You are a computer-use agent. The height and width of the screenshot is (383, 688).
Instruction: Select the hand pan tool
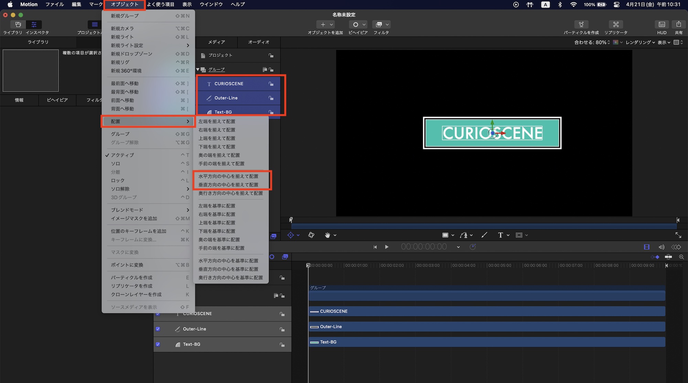pyautogui.click(x=327, y=235)
